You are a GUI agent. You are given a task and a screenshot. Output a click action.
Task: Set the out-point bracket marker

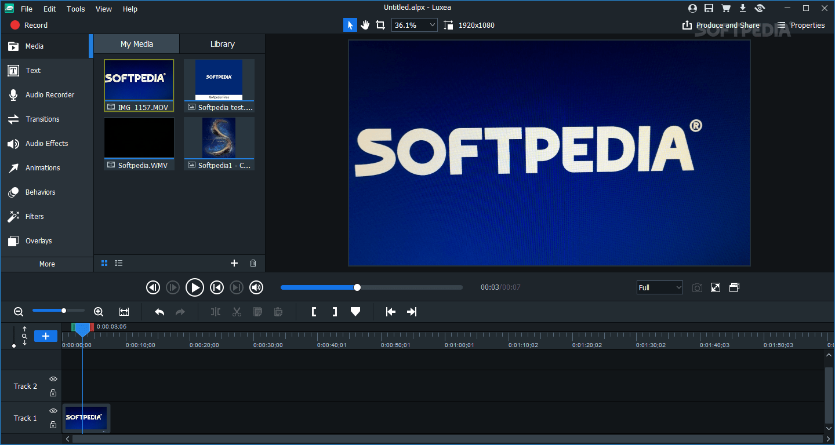[335, 312]
